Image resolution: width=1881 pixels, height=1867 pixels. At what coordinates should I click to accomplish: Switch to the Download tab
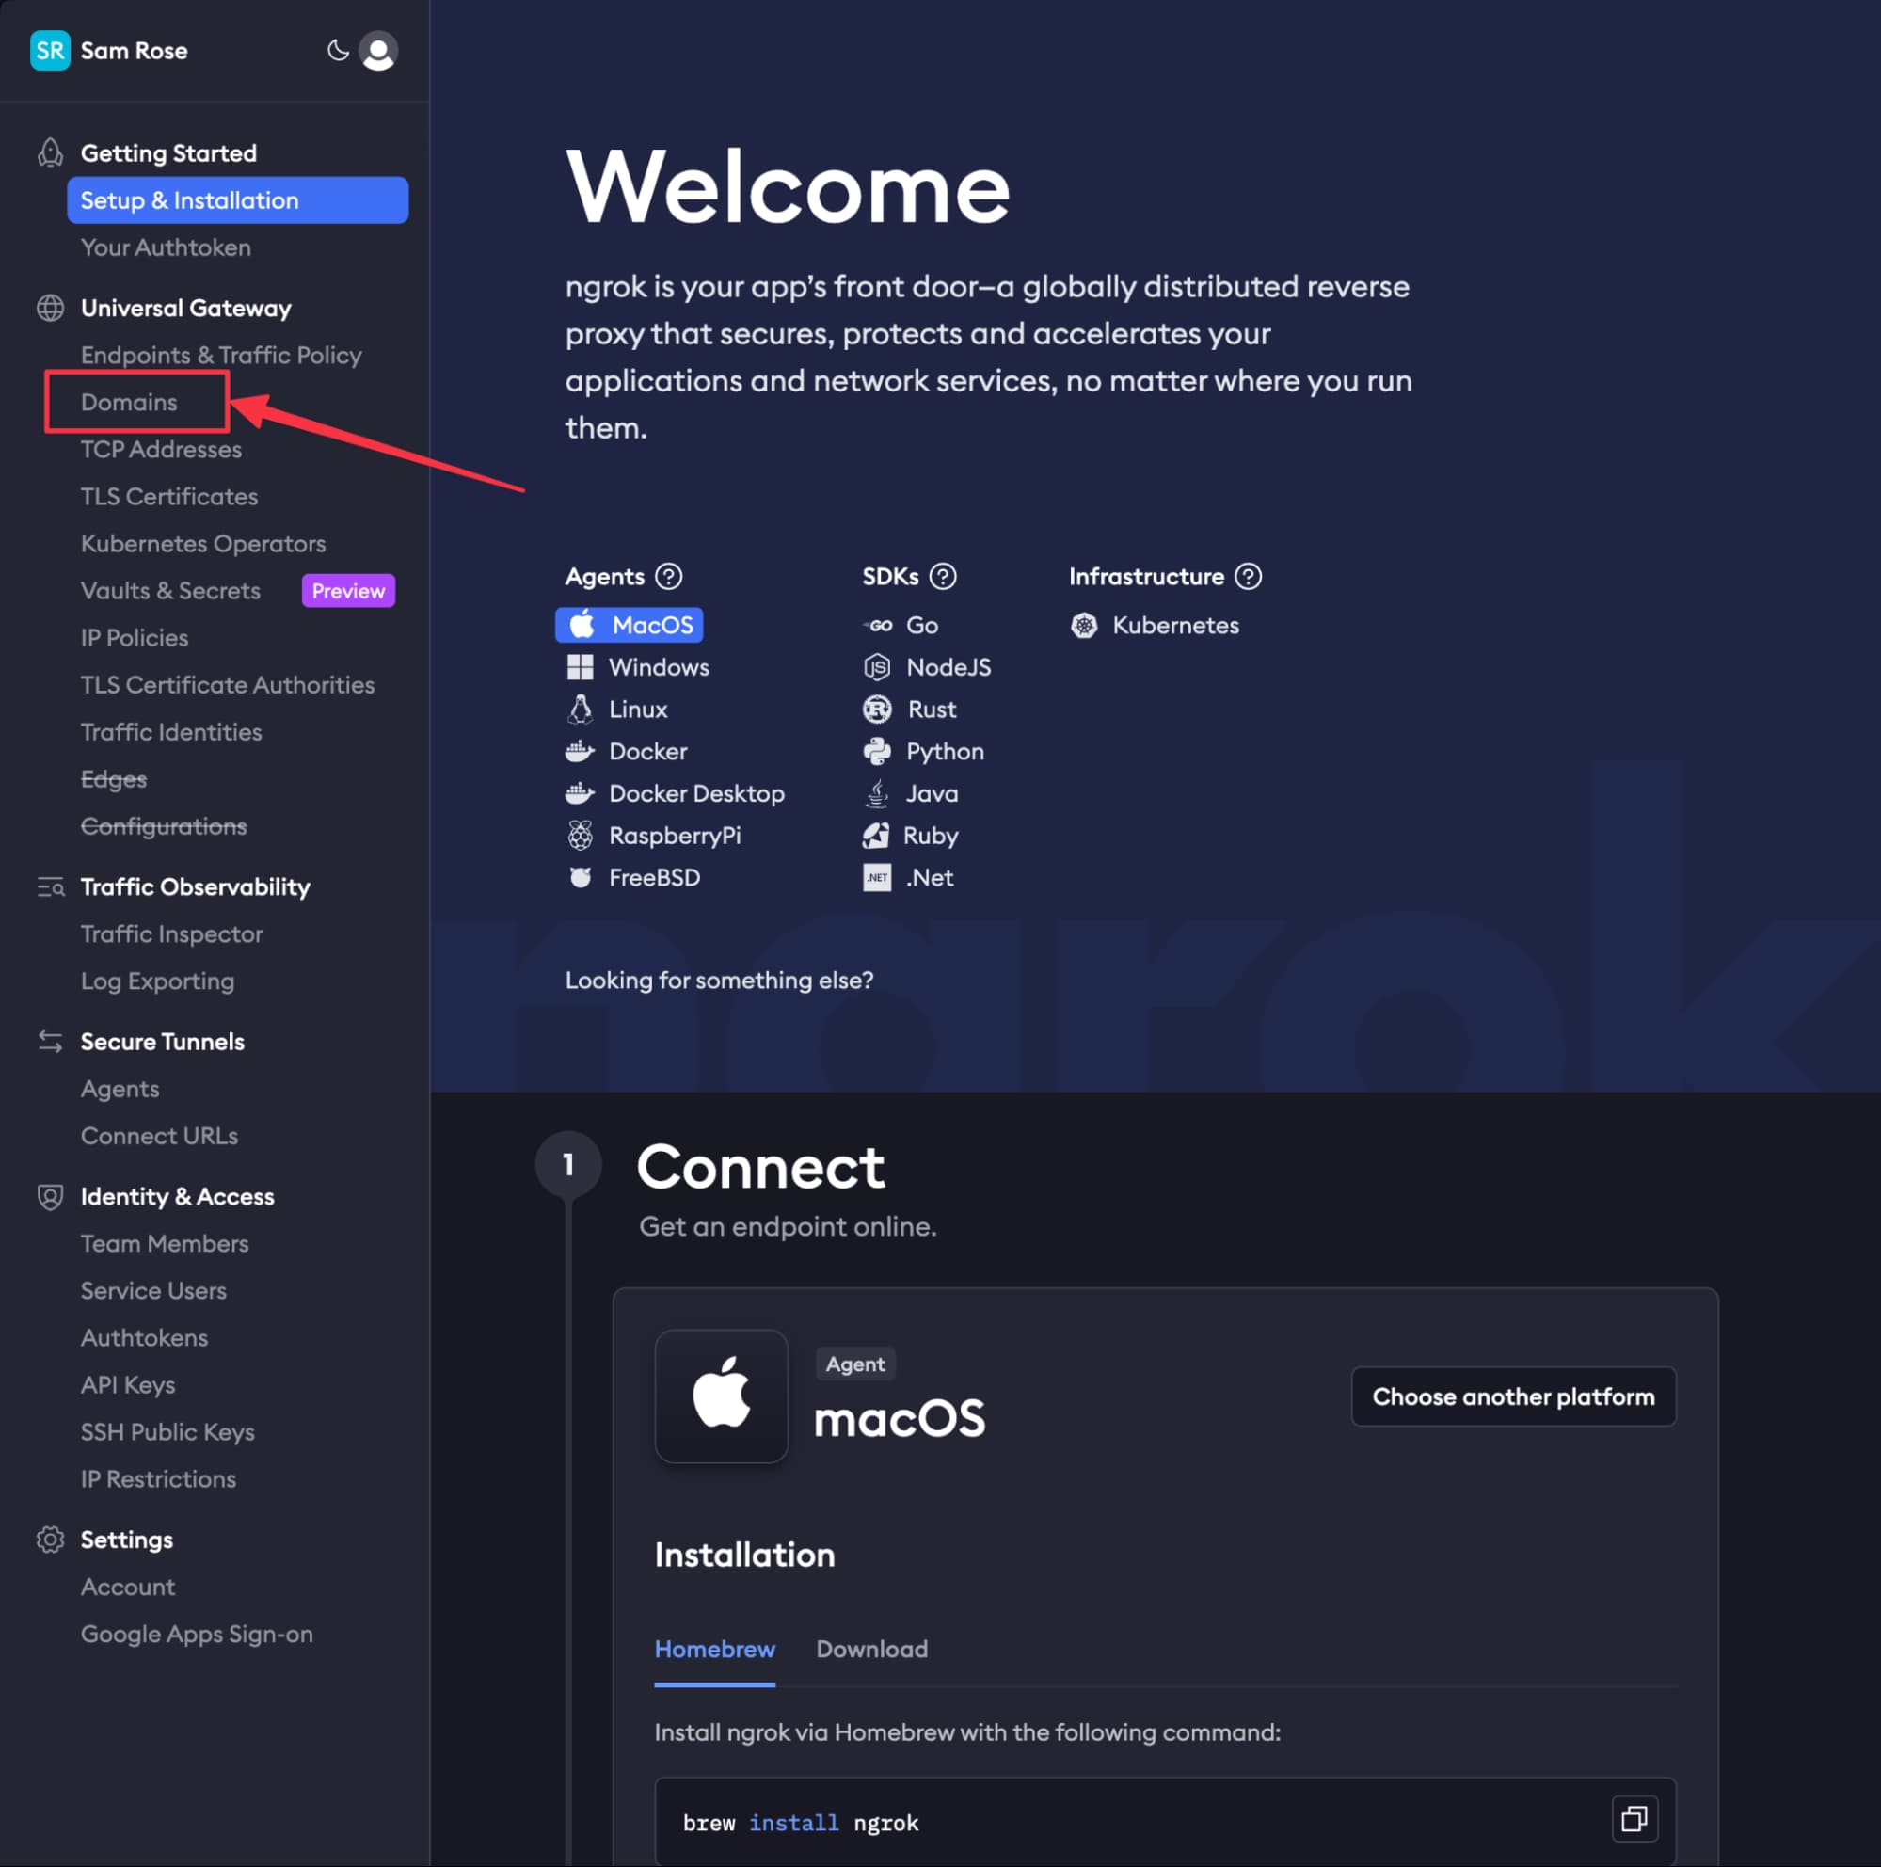[871, 1649]
